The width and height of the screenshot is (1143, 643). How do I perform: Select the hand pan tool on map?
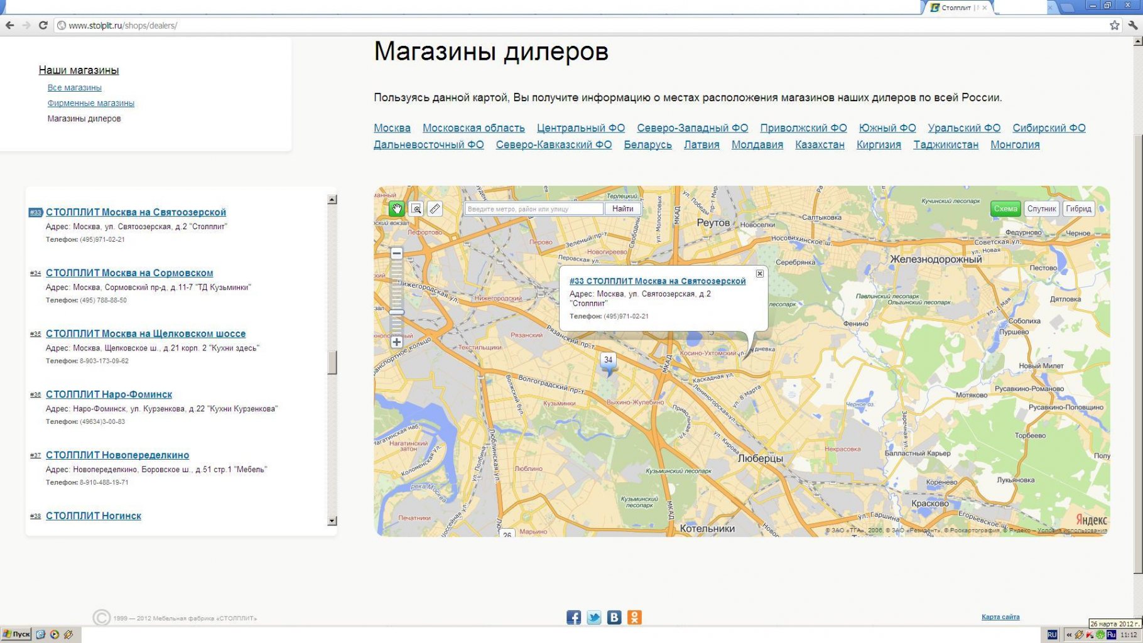coord(396,208)
